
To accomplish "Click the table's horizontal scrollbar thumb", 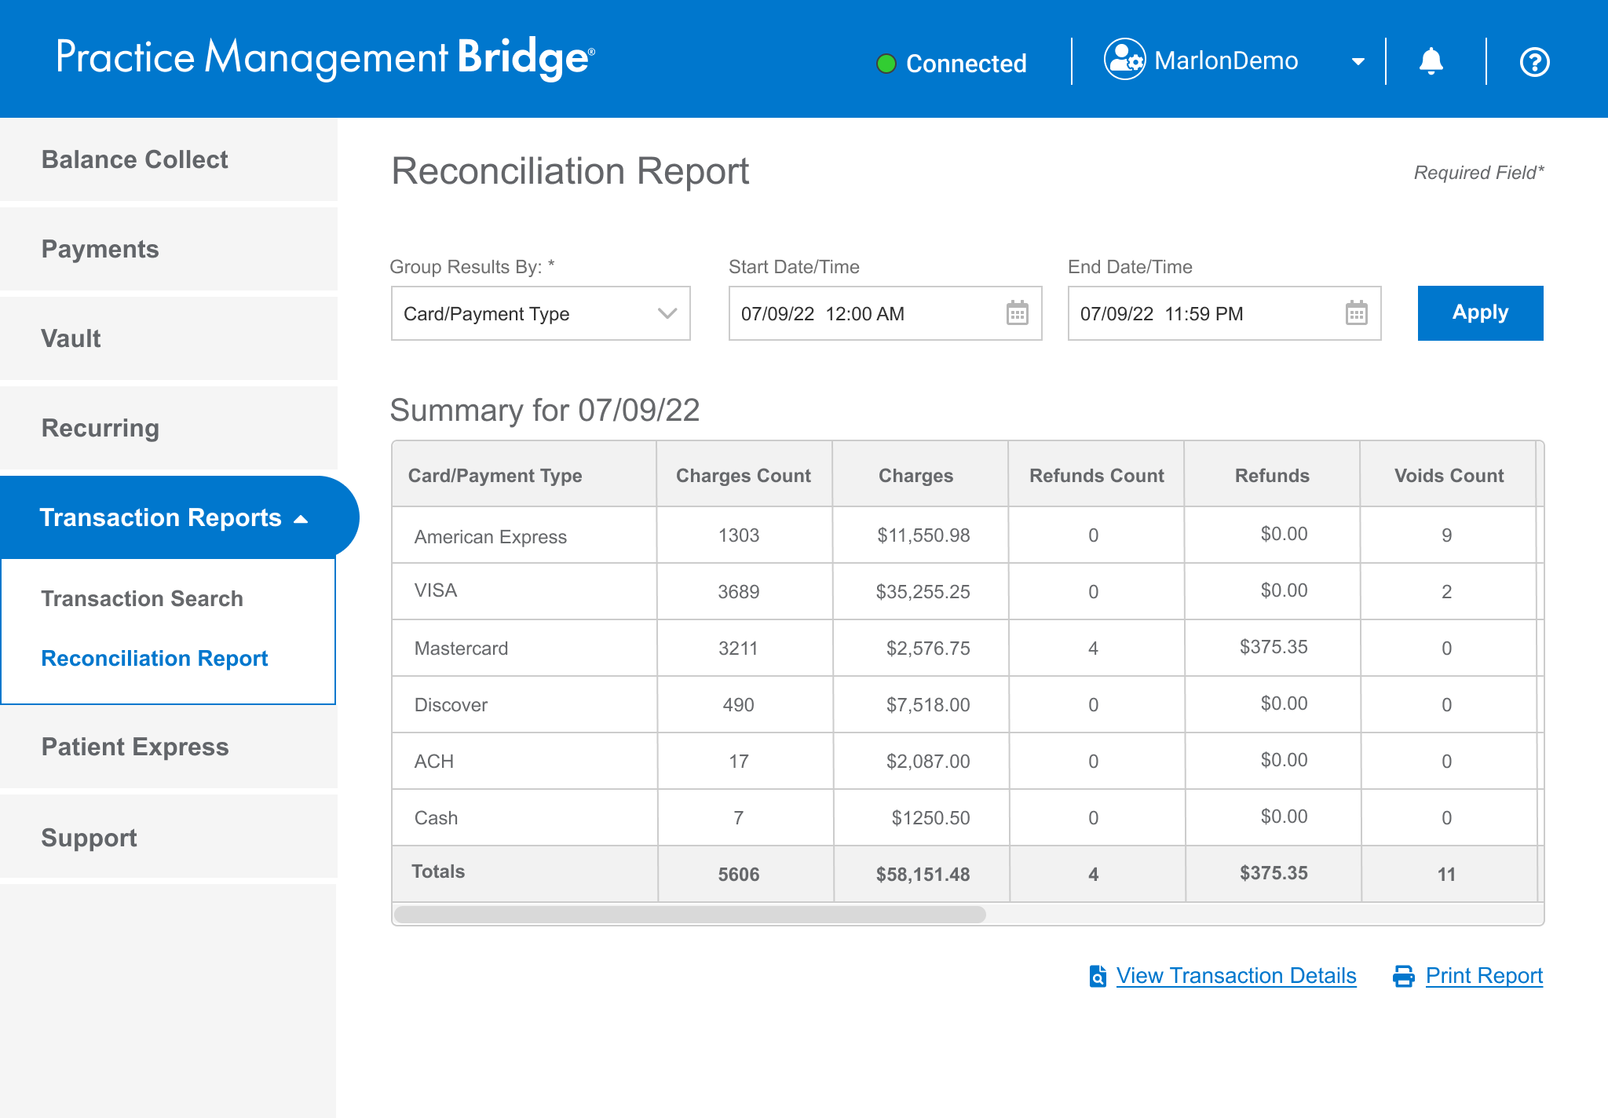I will point(689,915).
